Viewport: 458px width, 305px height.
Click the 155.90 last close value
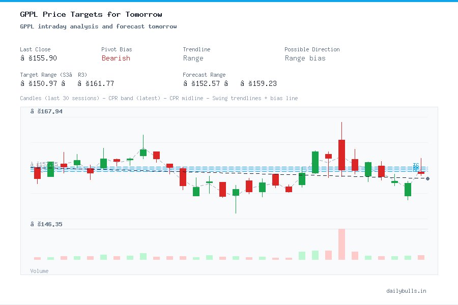pyautogui.click(x=38, y=58)
